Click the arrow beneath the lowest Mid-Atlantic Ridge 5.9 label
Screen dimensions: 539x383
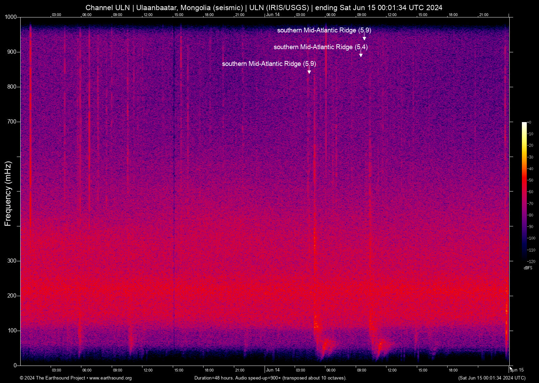[x=309, y=72]
